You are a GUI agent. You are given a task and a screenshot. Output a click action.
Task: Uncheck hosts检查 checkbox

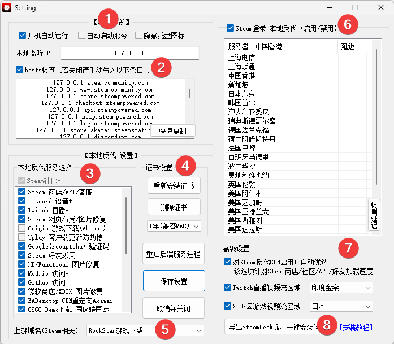(x=19, y=70)
